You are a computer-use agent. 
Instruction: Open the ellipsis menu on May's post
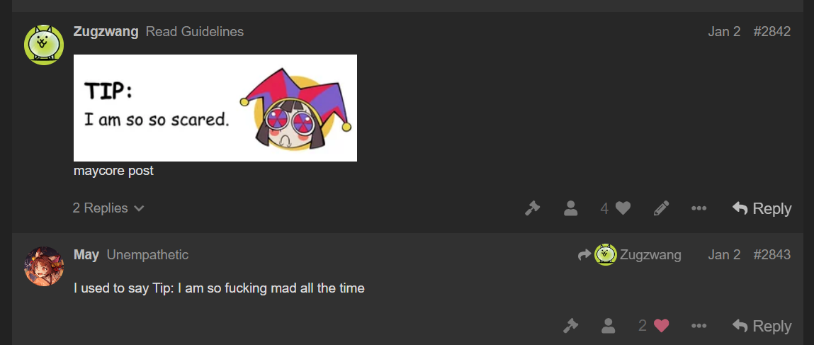tap(699, 327)
